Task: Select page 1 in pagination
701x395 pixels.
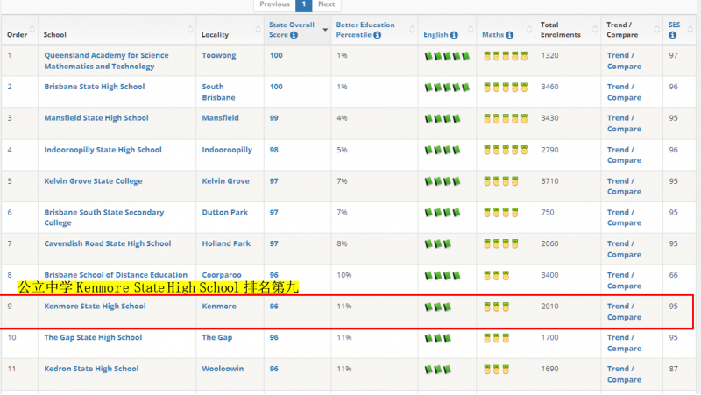Action: tap(303, 4)
